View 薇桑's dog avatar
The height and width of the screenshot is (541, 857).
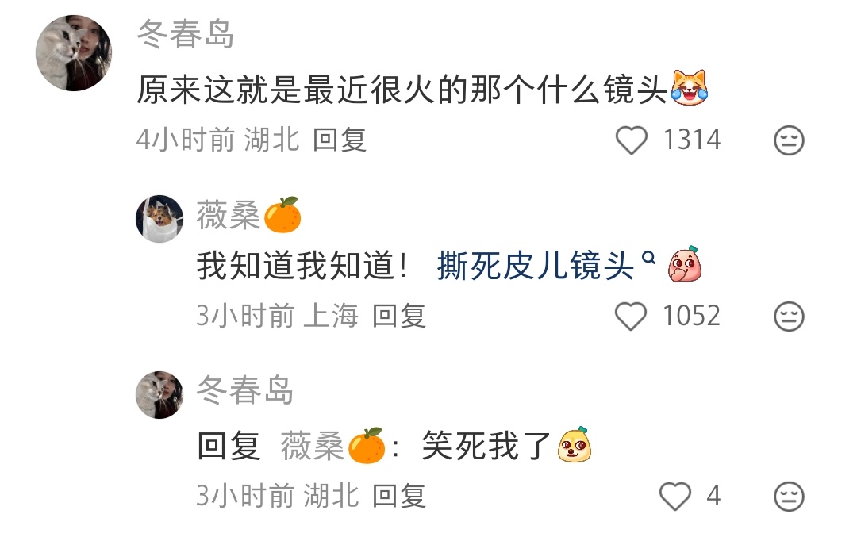[159, 219]
